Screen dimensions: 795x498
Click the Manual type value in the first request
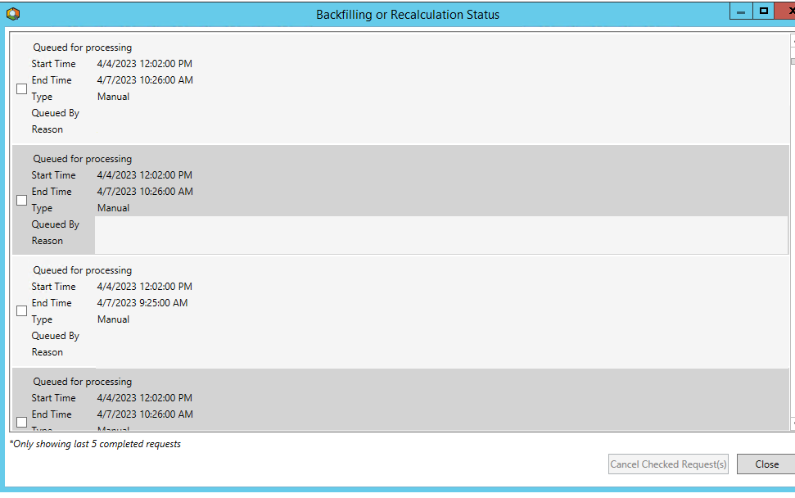tap(113, 97)
